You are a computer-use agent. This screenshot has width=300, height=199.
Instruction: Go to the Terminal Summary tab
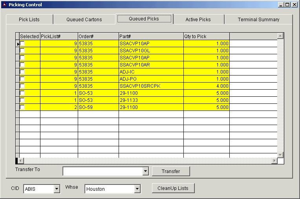pos(258,20)
